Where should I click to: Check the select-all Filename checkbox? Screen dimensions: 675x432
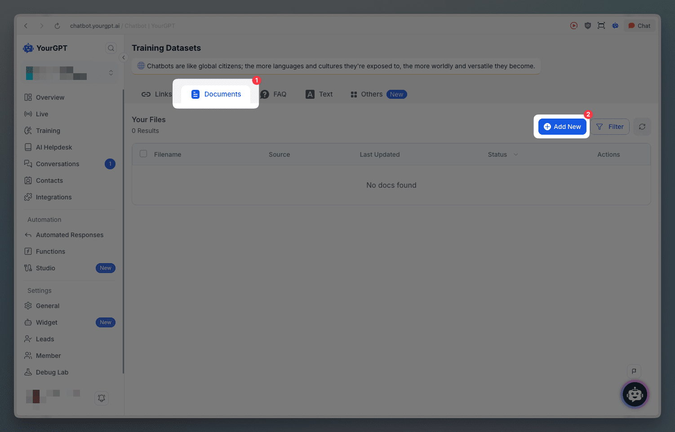click(143, 154)
